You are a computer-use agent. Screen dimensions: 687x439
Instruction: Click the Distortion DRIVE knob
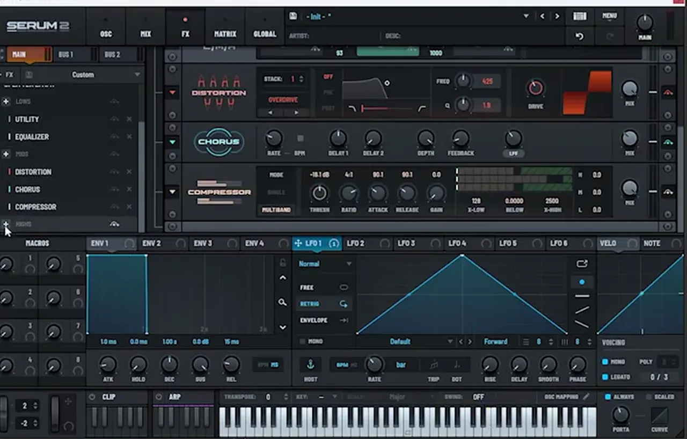(x=536, y=87)
